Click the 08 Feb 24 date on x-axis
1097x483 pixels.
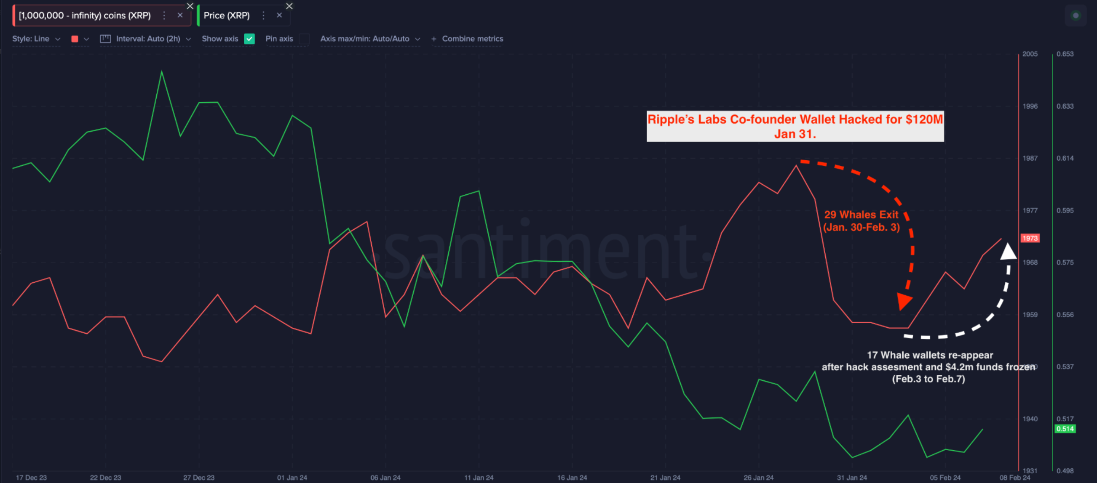tap(1015, 478)
